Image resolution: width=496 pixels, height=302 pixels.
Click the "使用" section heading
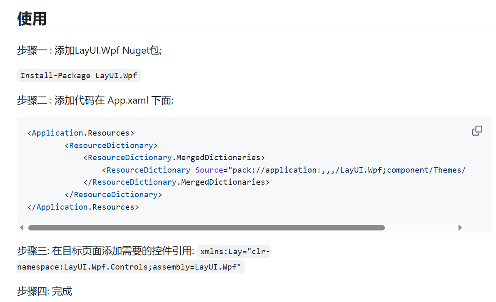pos(32,19)
